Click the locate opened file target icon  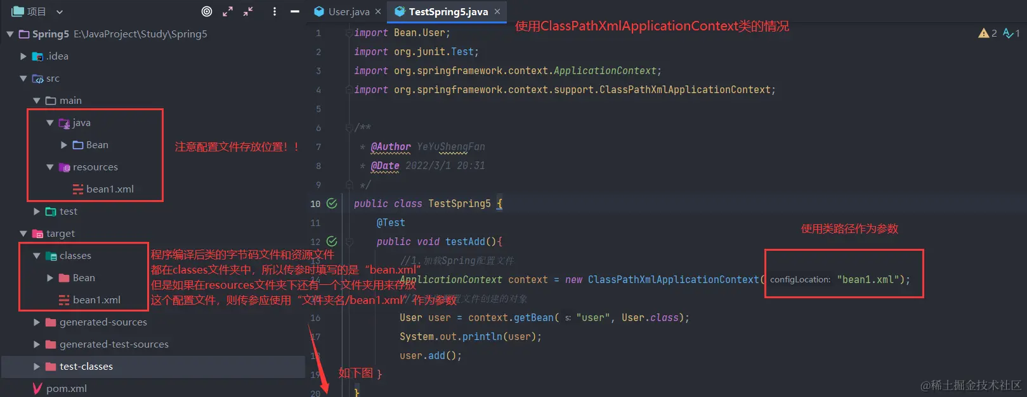pyautogui.click(x=207, y=11)
